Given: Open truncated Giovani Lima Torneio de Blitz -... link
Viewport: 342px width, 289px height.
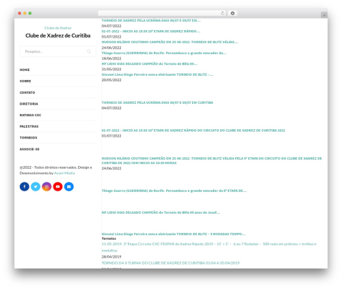Looking at the screenshot, I should (x=157, y=74).
